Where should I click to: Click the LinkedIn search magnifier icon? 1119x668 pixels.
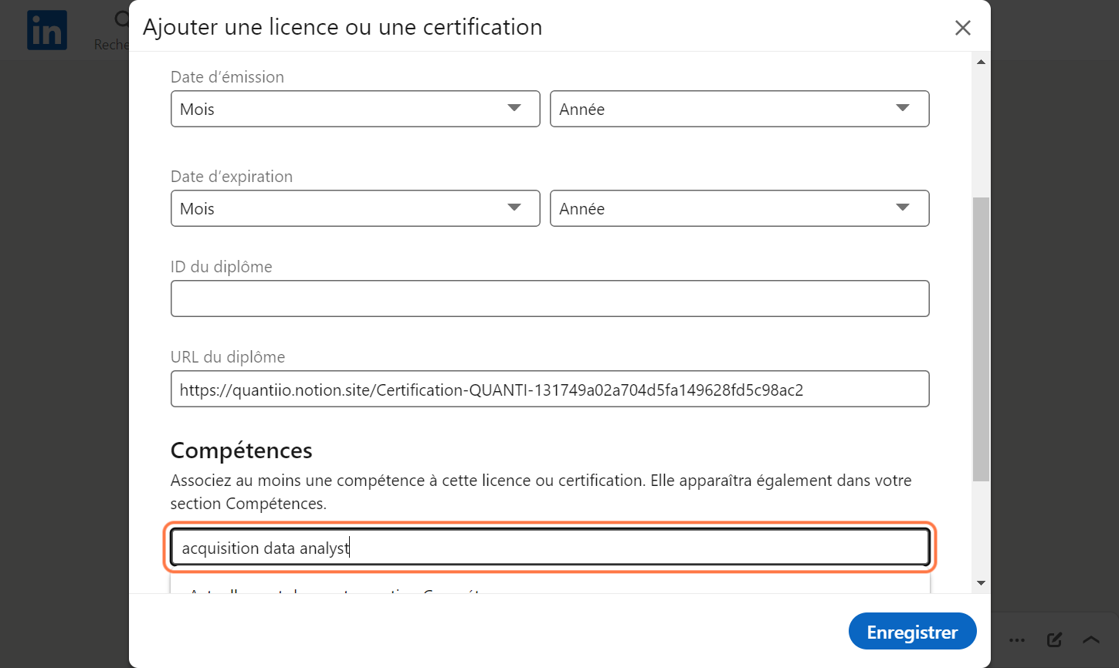point(121,19)
